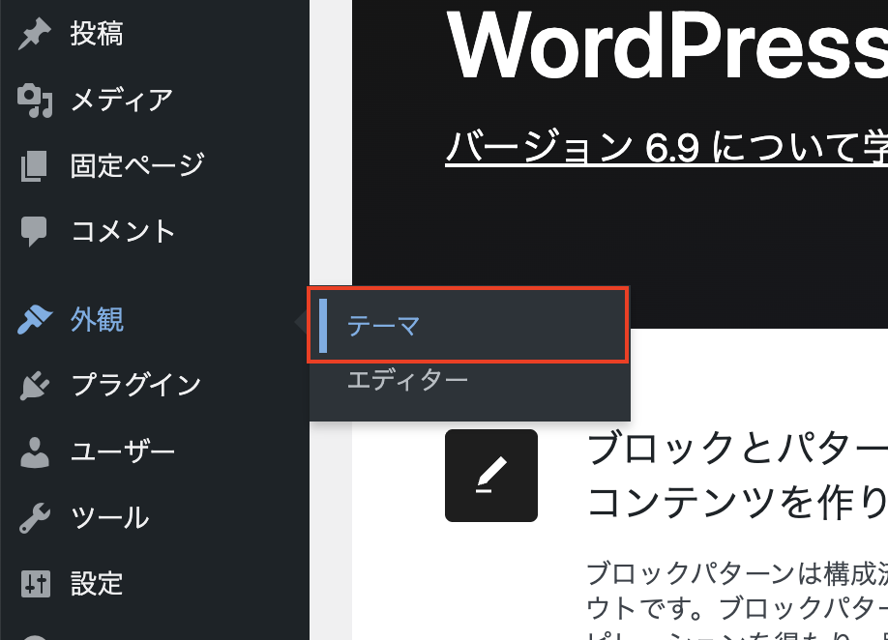Click the wrench icon beside ツール

point(35,518)
